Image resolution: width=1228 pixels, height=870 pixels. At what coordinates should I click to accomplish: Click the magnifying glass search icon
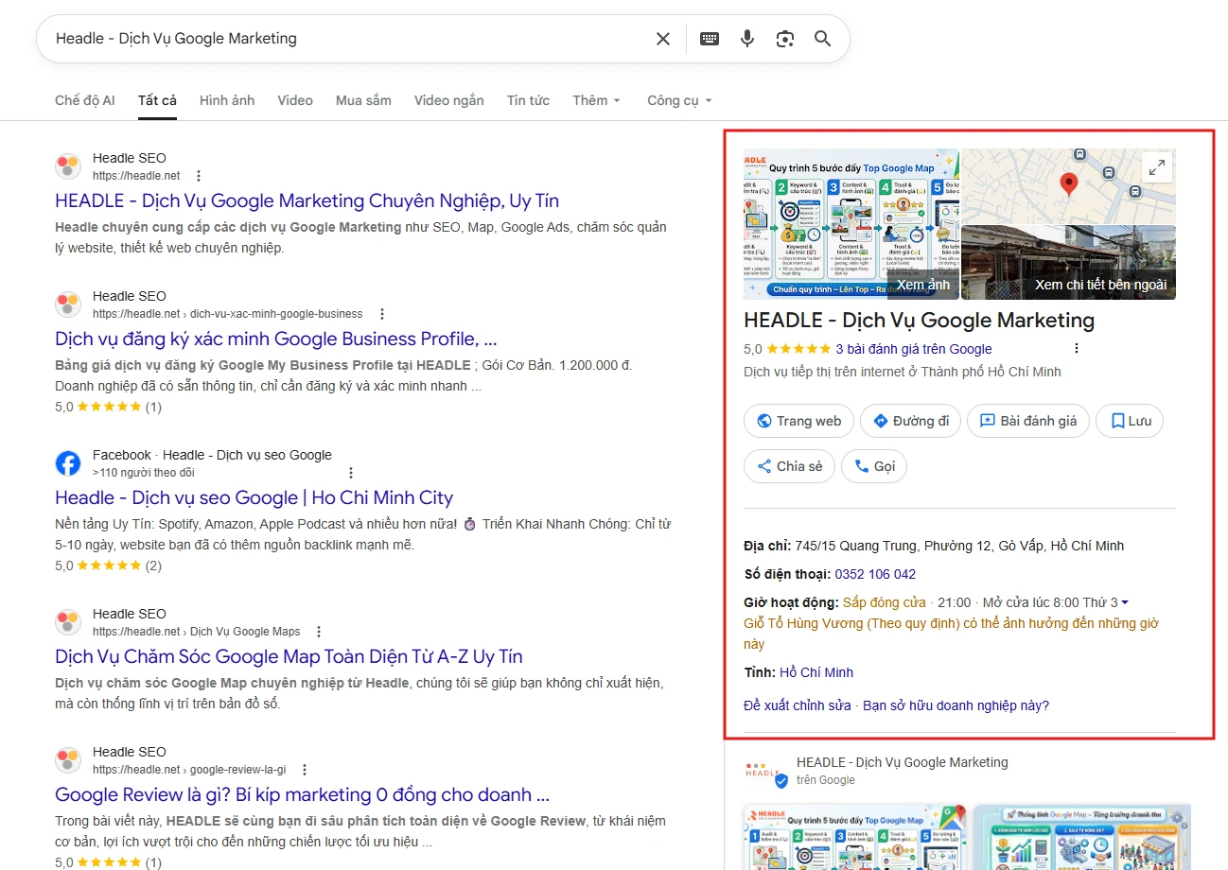[822, 39]
